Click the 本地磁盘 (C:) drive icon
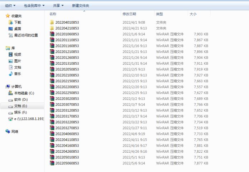Screen dimensions: 249x172 point(10,93)
